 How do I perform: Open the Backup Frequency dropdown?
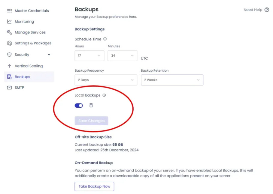(x=106, y=80)
